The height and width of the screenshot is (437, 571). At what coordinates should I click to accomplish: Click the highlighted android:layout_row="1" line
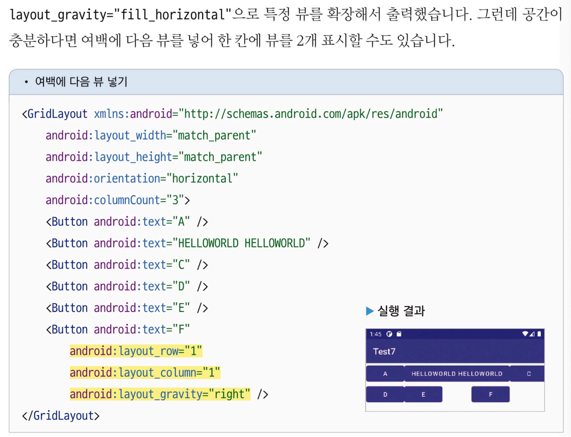pos(136,351)
